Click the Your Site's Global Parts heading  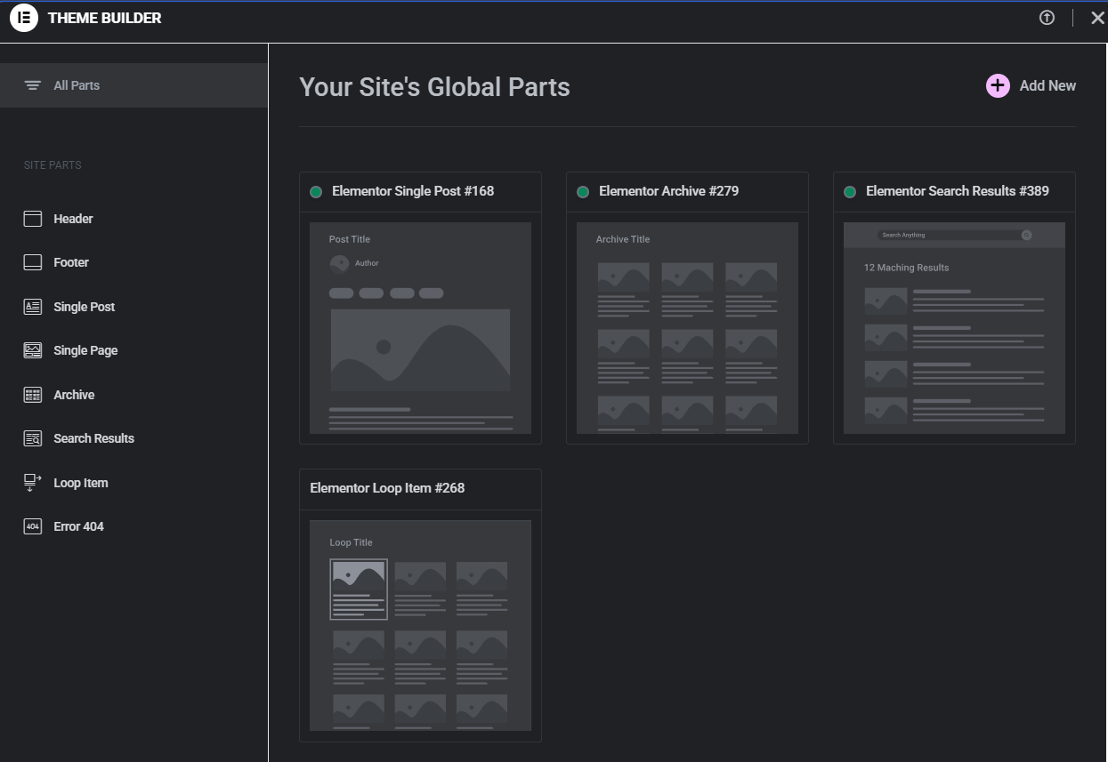[x=434, y=86]
